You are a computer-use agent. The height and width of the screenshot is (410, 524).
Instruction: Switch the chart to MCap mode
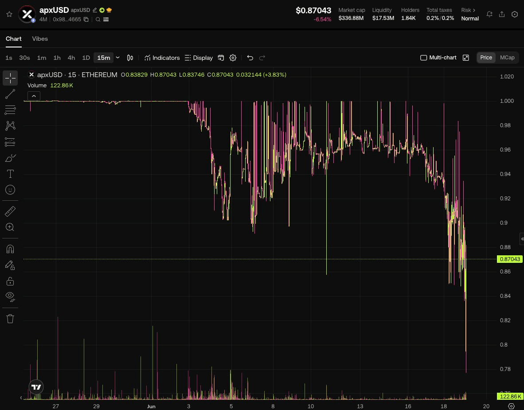pos(507,58)
